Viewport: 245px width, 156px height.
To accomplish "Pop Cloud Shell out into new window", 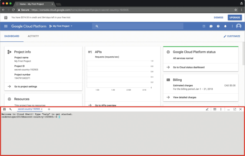I will click(235, 109).
